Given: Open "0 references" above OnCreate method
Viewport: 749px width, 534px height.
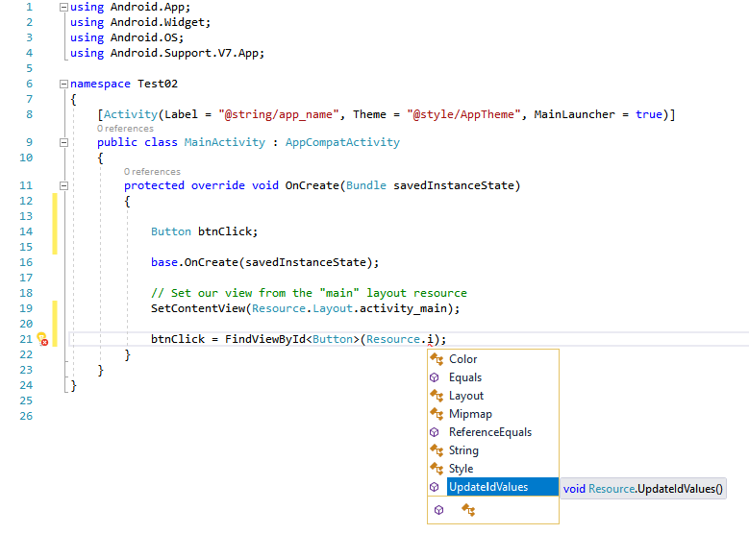Looking at the screenshot, I should tap(152, 172).
